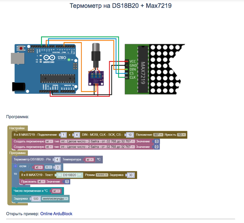Open the Яркость 10 dropdown

click(181, 135)
